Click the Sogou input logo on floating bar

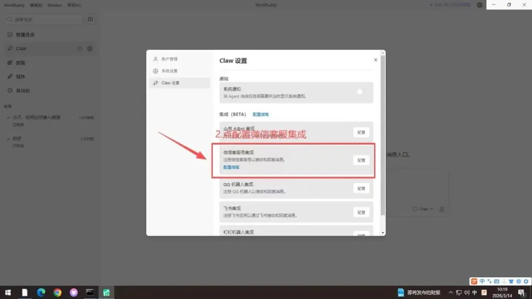pyautogui.click(x=474, y=281)
